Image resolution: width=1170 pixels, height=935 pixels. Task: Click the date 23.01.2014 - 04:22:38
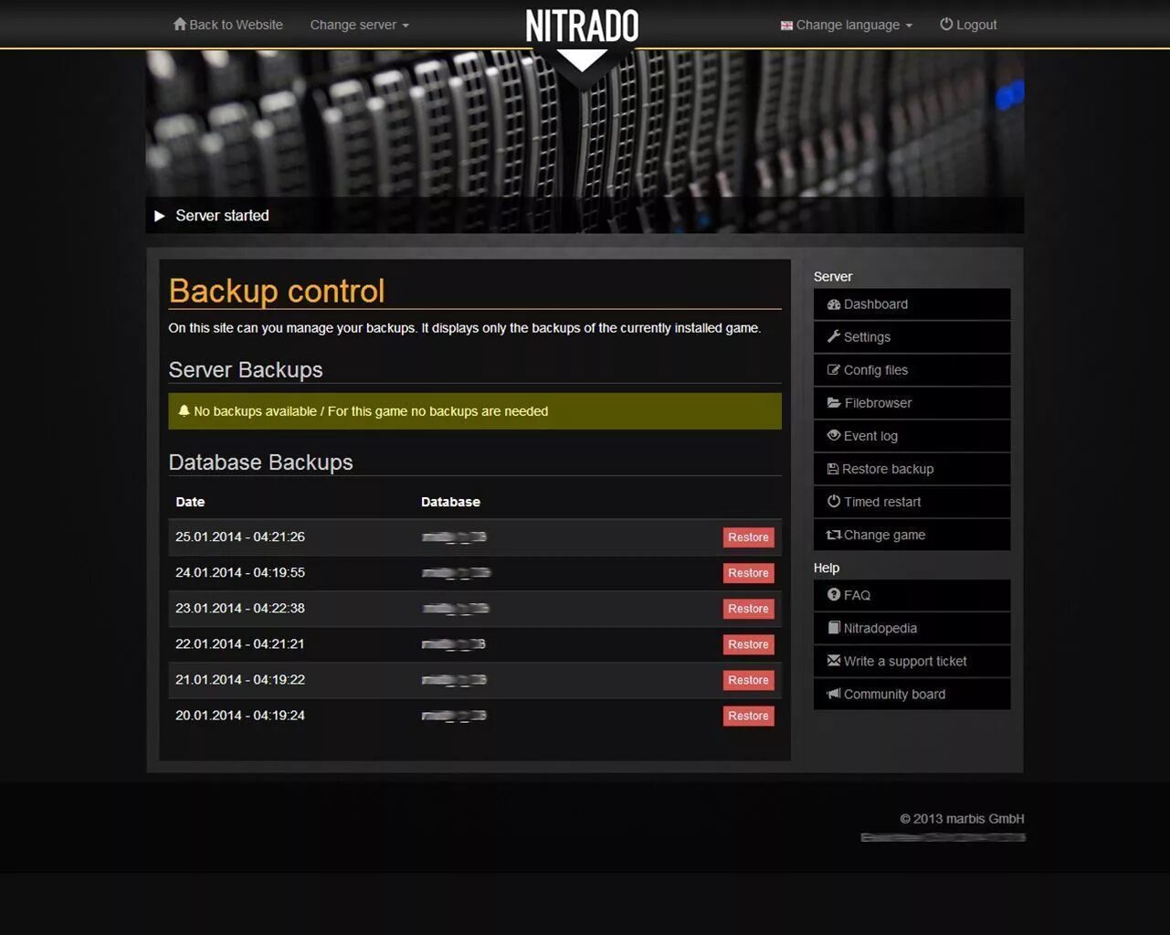[x=240, y=608]
